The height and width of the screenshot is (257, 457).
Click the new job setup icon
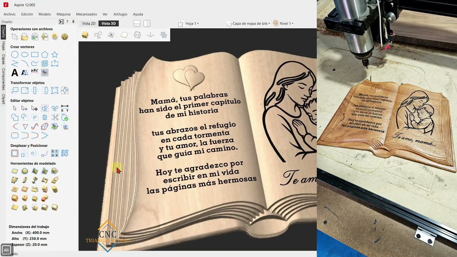pos(15,37)
